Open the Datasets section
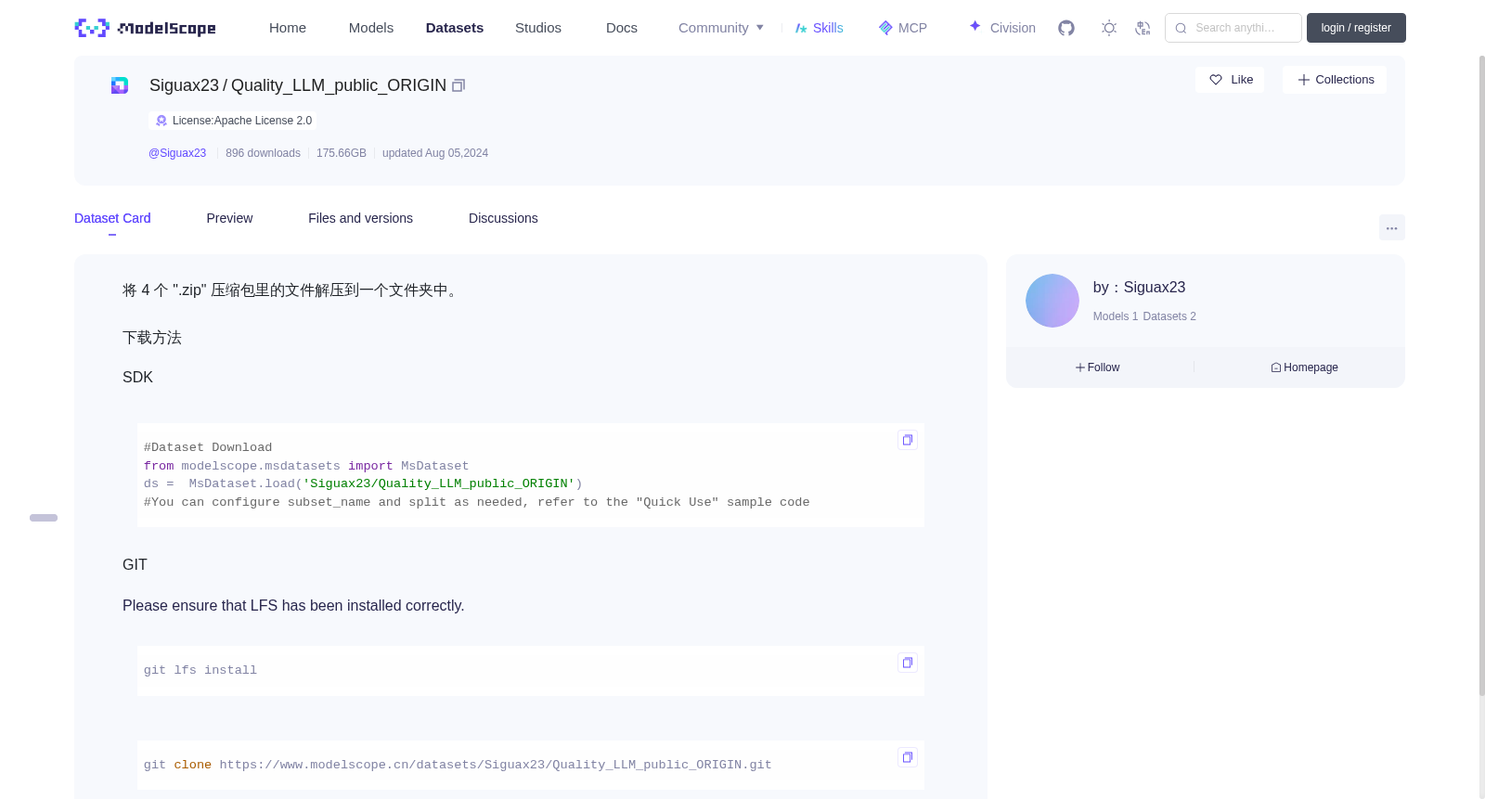 coord(455,28)
